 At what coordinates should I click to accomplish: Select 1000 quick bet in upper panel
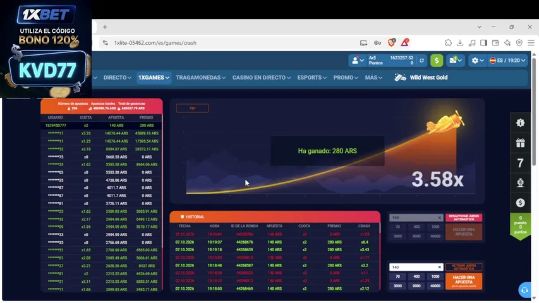[435, 227]
